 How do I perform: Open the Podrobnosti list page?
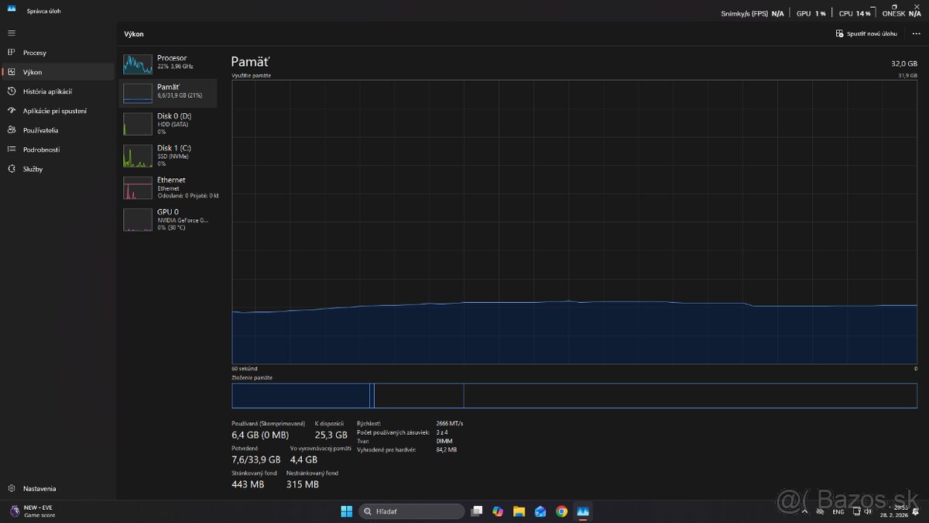click(41, 150)
